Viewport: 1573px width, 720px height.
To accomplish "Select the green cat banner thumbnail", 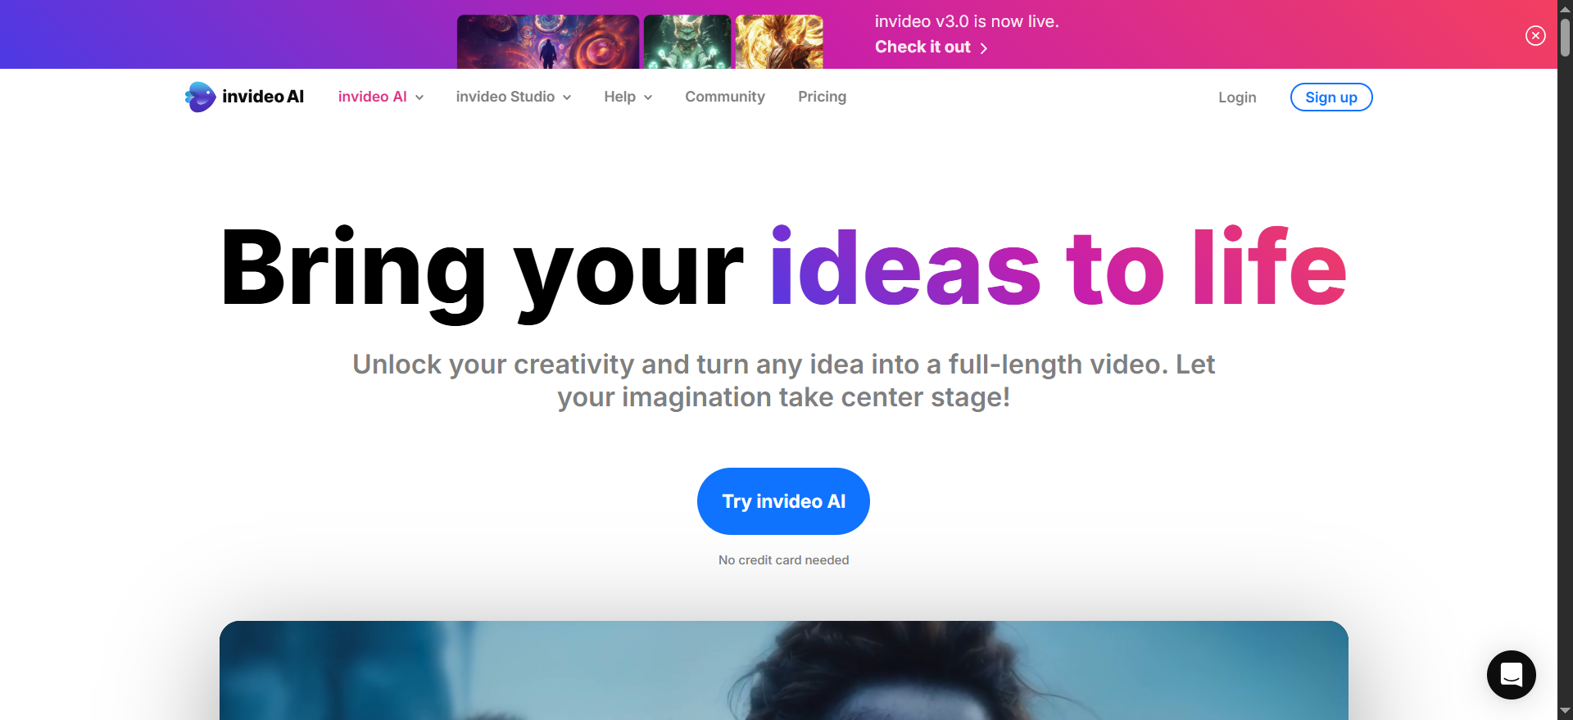I will tap(687, 42).
